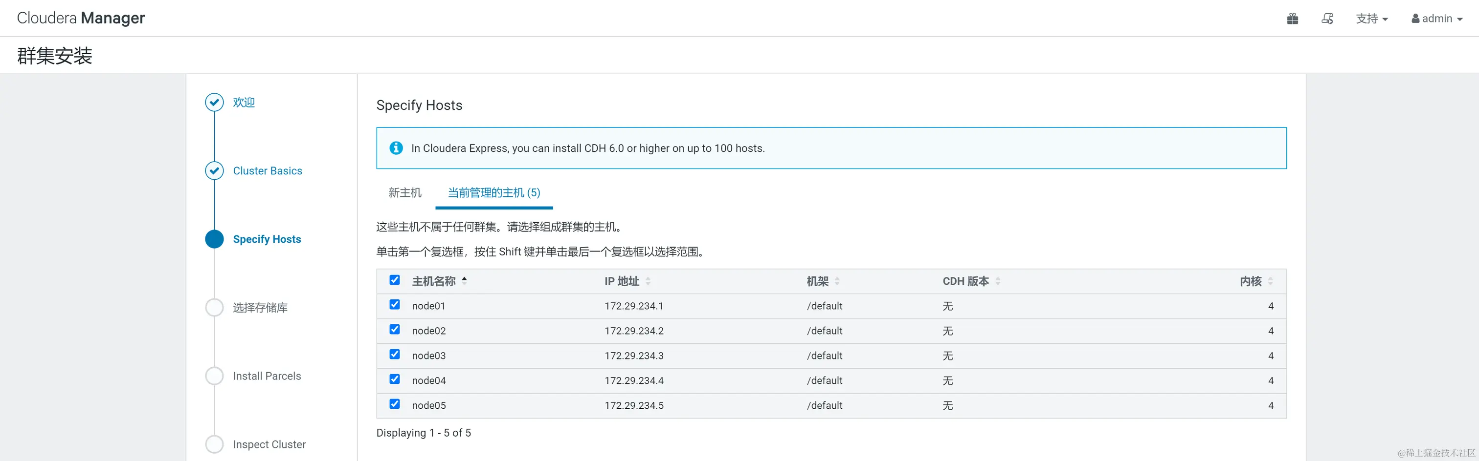
Task: Click the 内核 column header
Action: pos(1251,281)
